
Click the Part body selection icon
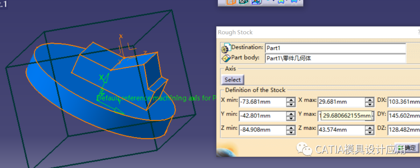coord(226,58)
